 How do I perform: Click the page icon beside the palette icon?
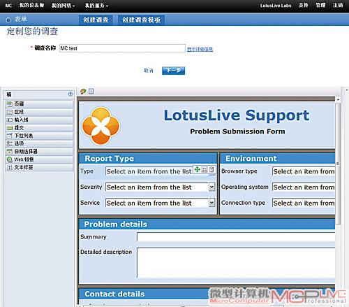click(x=91, y=91)
